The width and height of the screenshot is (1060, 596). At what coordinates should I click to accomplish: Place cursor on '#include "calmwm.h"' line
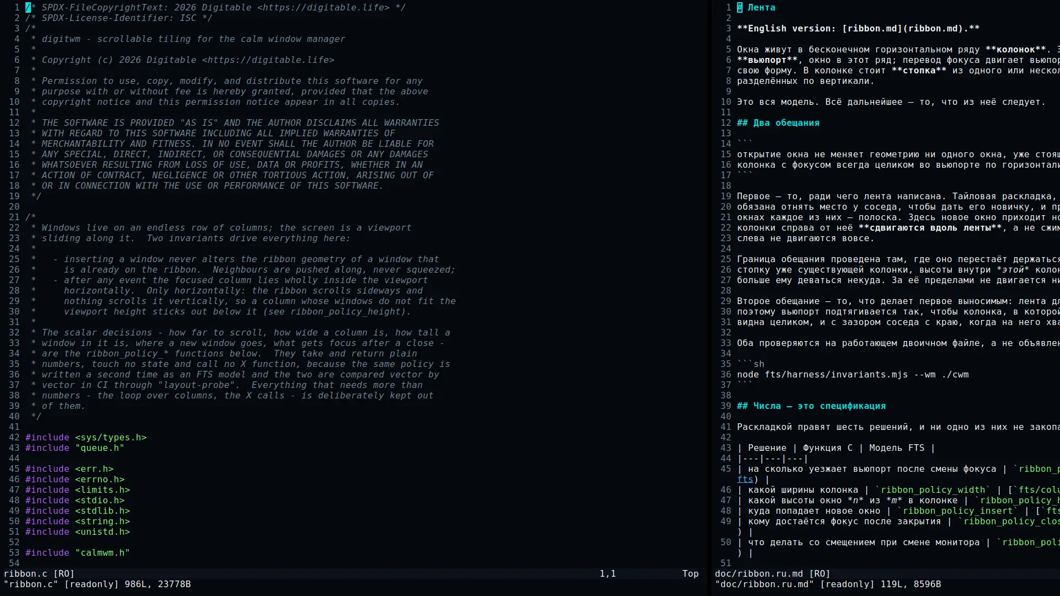click(77, 552)
